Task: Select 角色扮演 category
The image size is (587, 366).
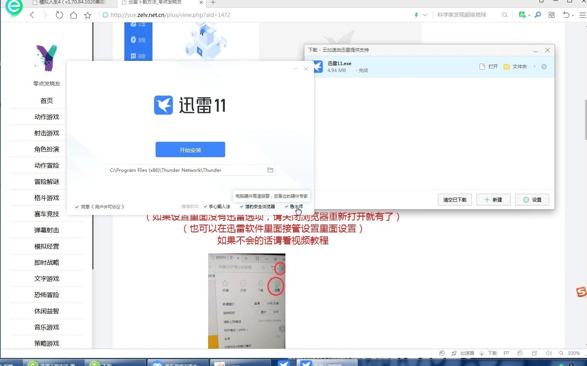Action: pos(47,149)
